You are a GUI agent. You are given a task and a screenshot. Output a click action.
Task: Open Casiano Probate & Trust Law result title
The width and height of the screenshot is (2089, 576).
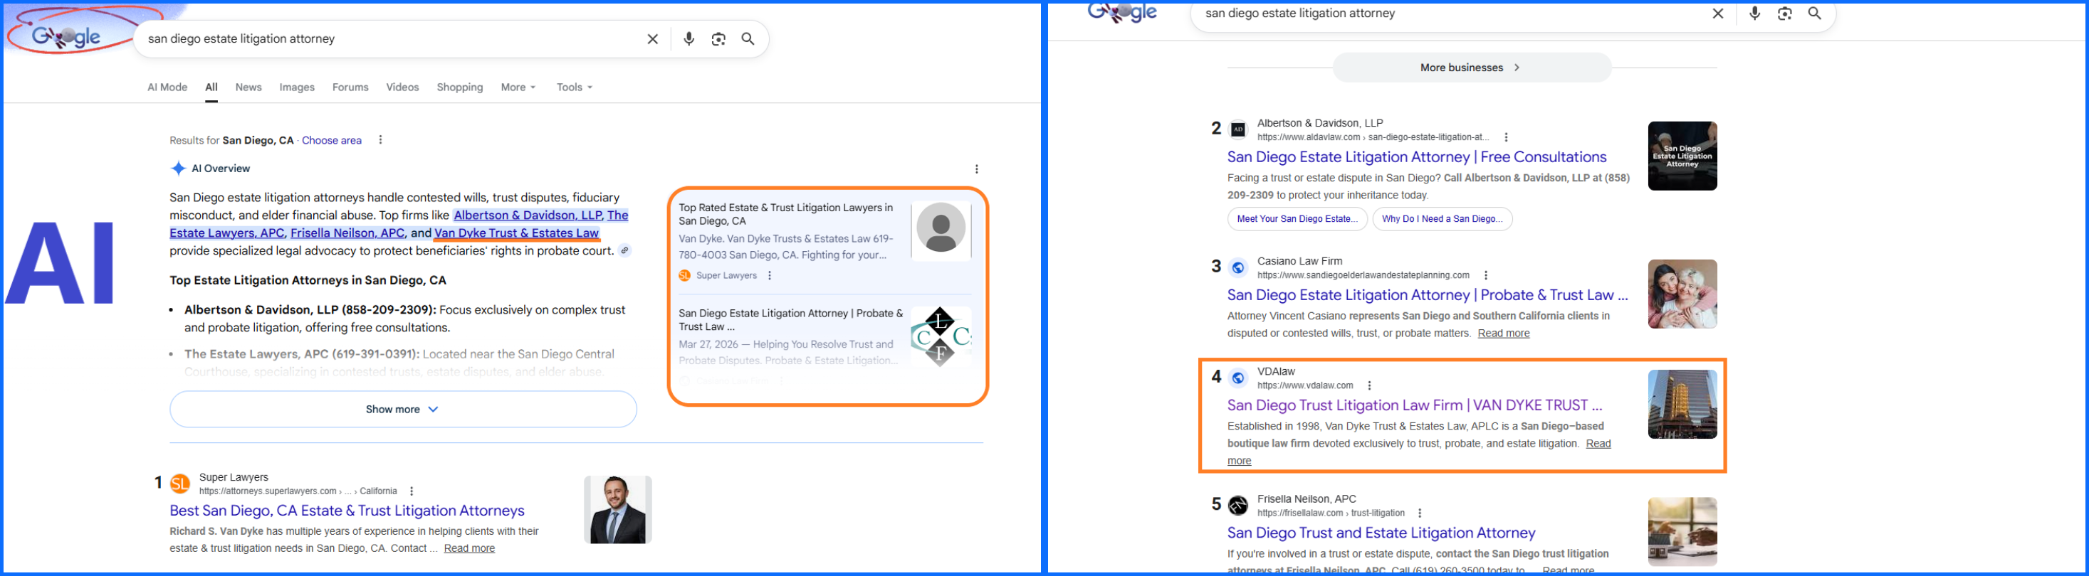coord(1428,296)
